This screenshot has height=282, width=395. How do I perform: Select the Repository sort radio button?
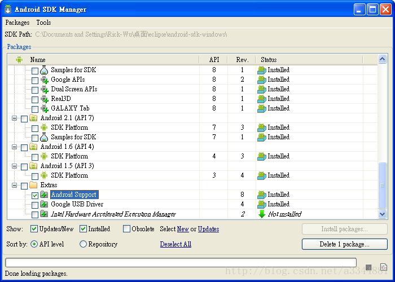(x=83, y=244)
